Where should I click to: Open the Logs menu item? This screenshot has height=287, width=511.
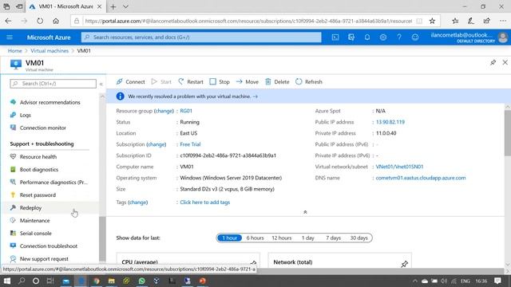[x=26, y=115]
